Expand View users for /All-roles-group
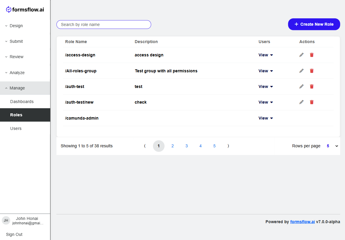 coord(266,71)
